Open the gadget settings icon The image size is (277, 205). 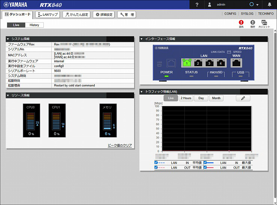[264, 23]
